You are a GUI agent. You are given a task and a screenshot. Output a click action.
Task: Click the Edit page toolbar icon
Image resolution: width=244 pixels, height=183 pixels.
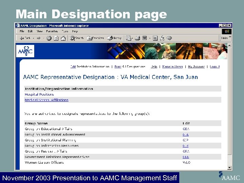[145, 38]
